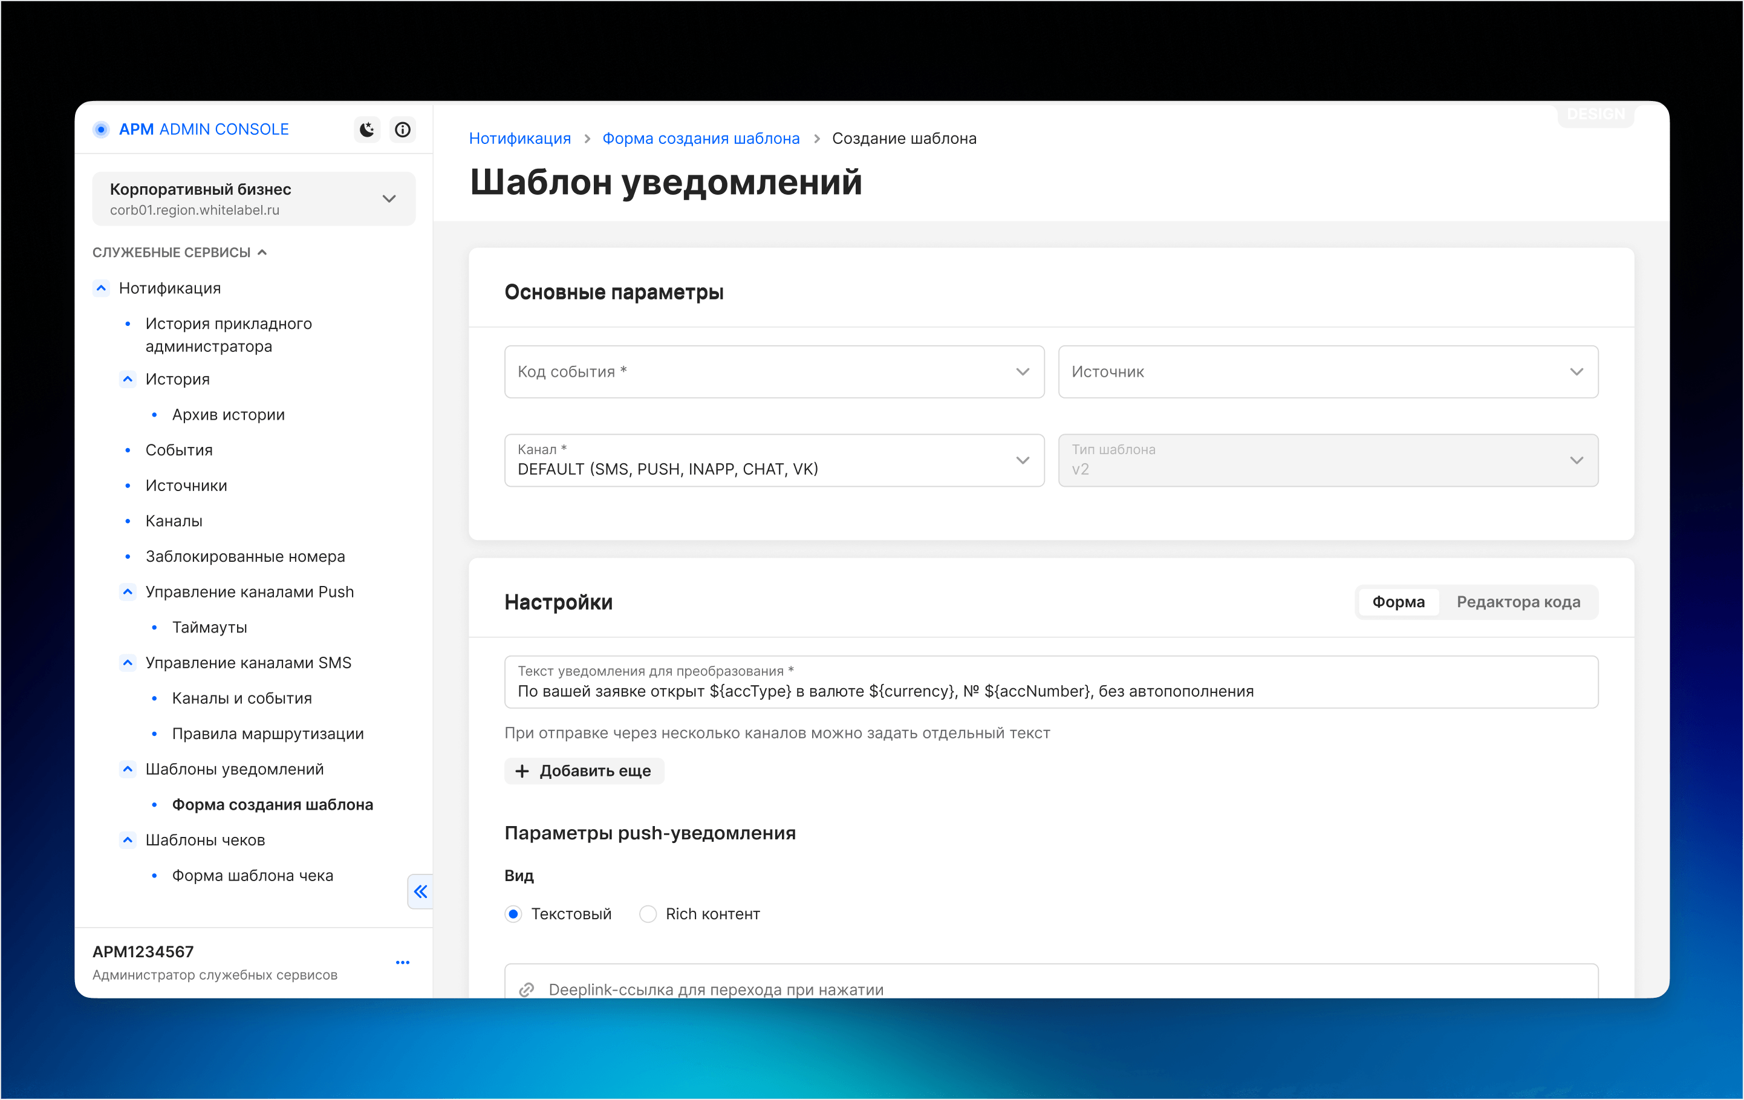Image resolution: width=1744 pixels, height=1100 pixels.
Task: Open Канал dropdown
Action: 774,460
